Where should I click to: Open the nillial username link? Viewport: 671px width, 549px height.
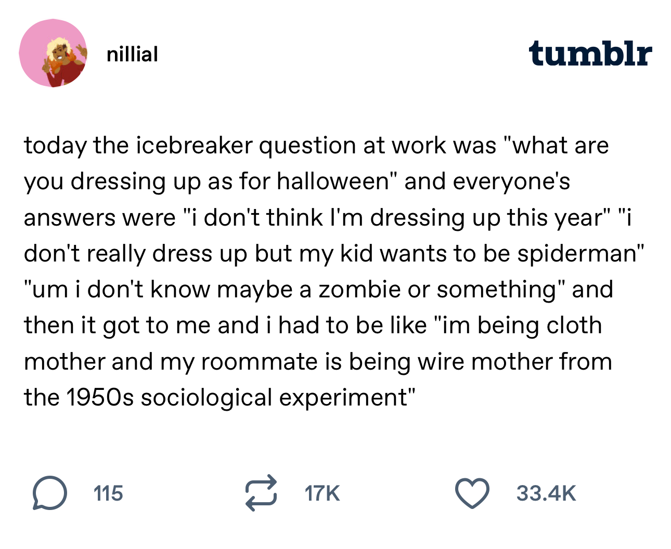click(132, 54)
